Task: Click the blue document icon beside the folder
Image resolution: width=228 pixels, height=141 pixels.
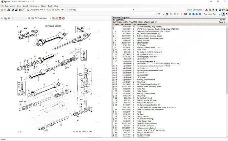Action: tap(5, 10)
